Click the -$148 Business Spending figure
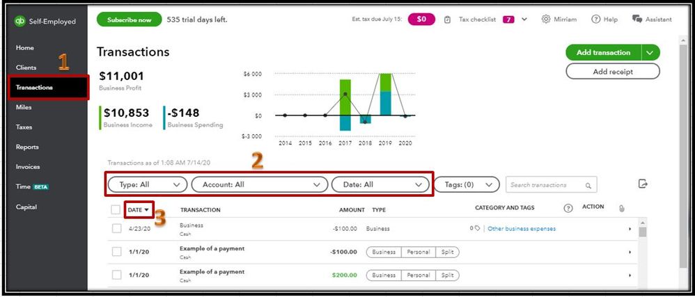Viewport: 695px width, 297px height. (x=184, y=113)
